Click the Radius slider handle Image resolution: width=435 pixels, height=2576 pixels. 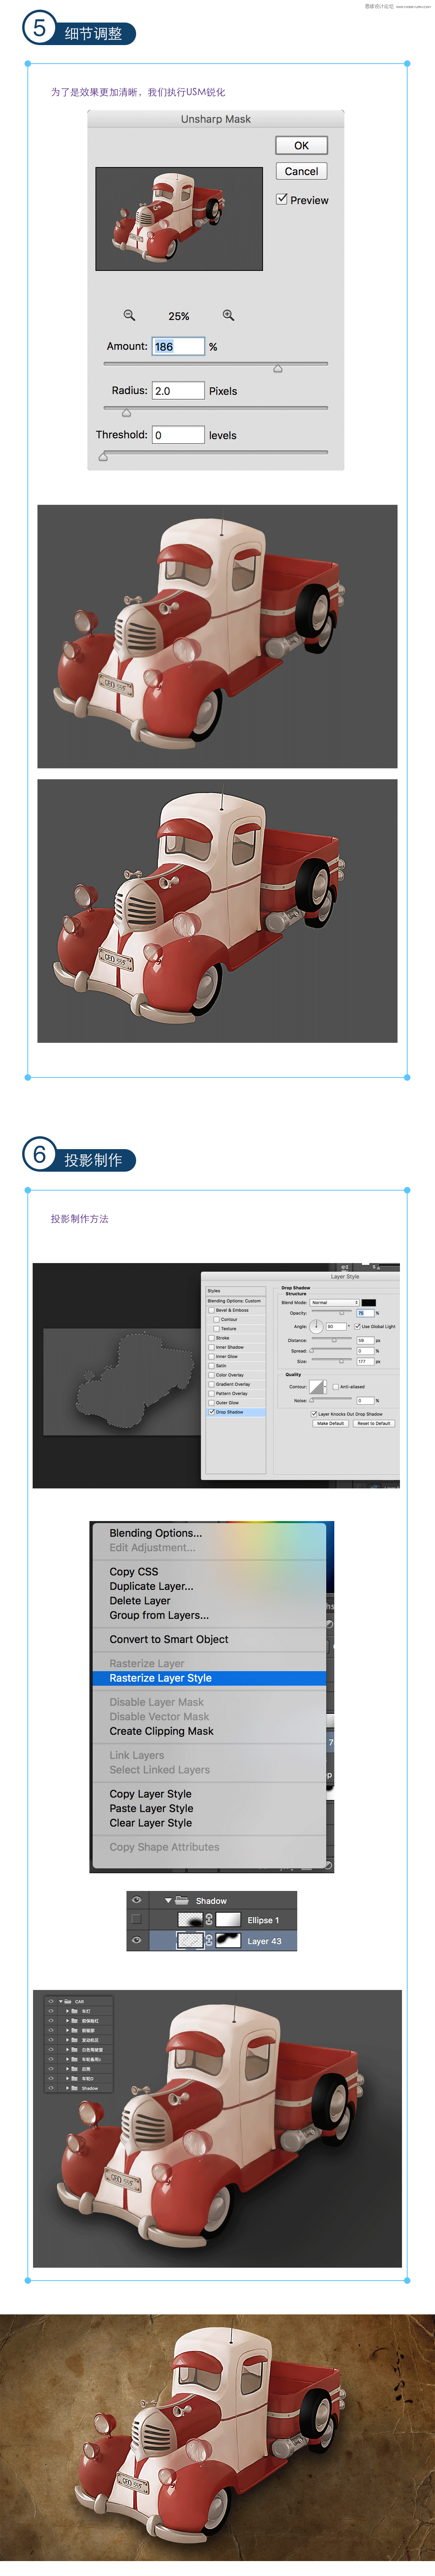126,413
